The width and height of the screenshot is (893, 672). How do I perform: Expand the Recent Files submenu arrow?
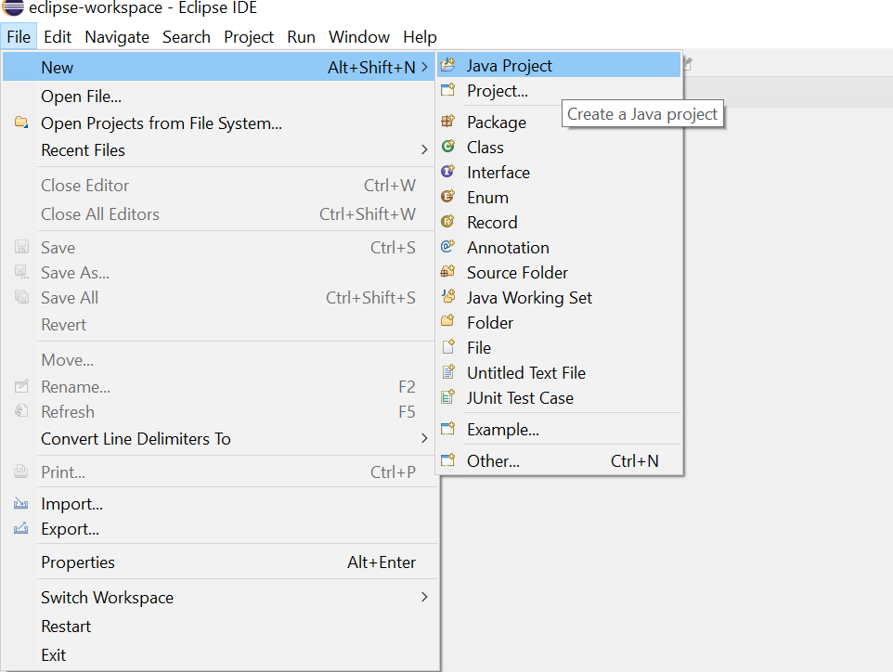click(x=424, y=149)
